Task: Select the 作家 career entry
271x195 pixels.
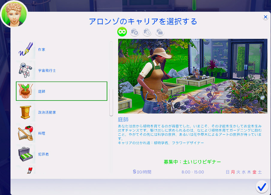Action: (42, 50)
